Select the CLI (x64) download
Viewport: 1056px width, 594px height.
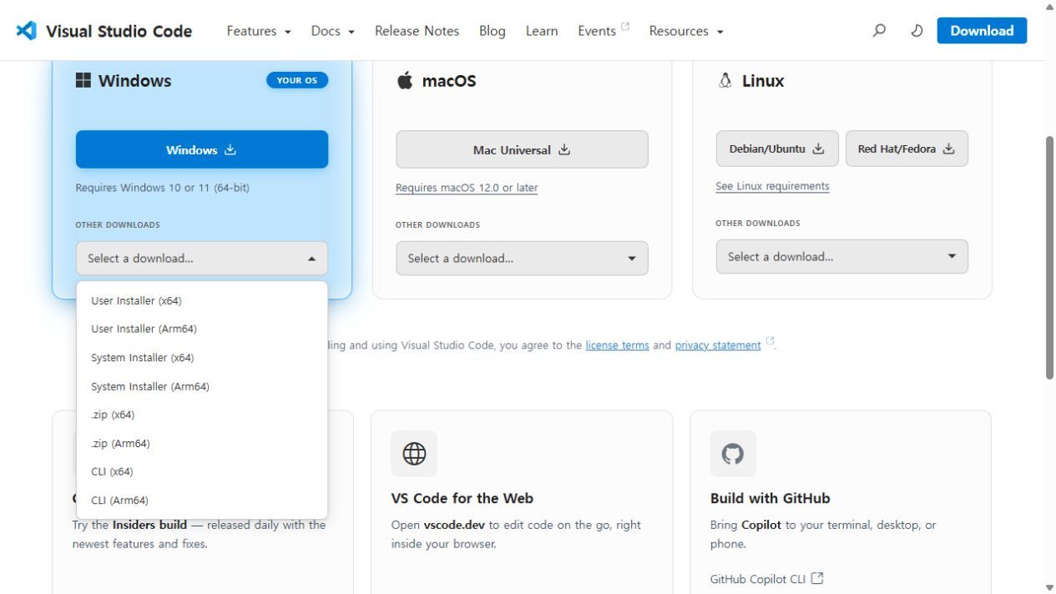(x=202, y=471)
